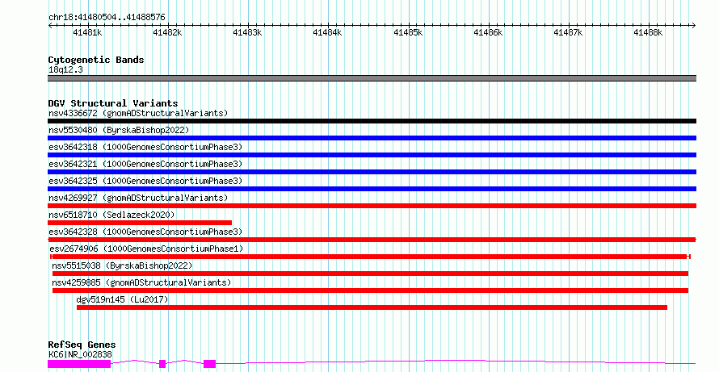Select the DGV Structural Variants track title
The height and width of the screenshot is (372, 719).
[x=113, y=103]
